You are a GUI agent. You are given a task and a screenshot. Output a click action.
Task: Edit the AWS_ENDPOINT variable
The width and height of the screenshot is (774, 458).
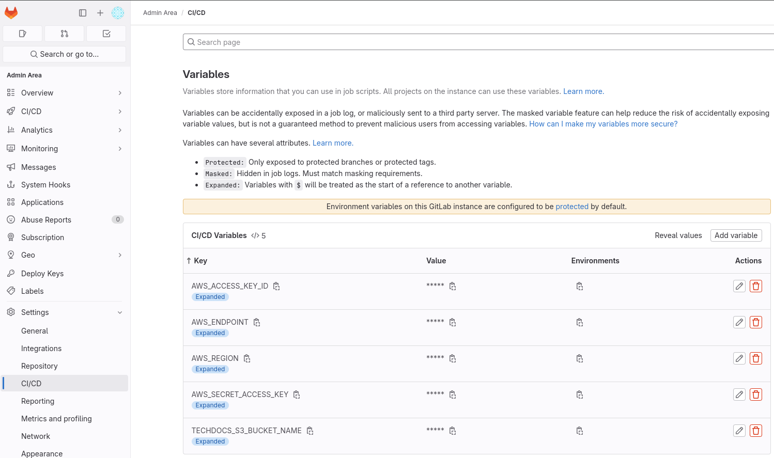739,322
